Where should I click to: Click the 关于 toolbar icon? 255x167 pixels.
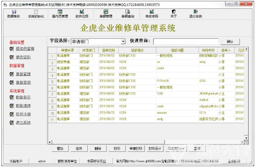(x=174, y=13)
